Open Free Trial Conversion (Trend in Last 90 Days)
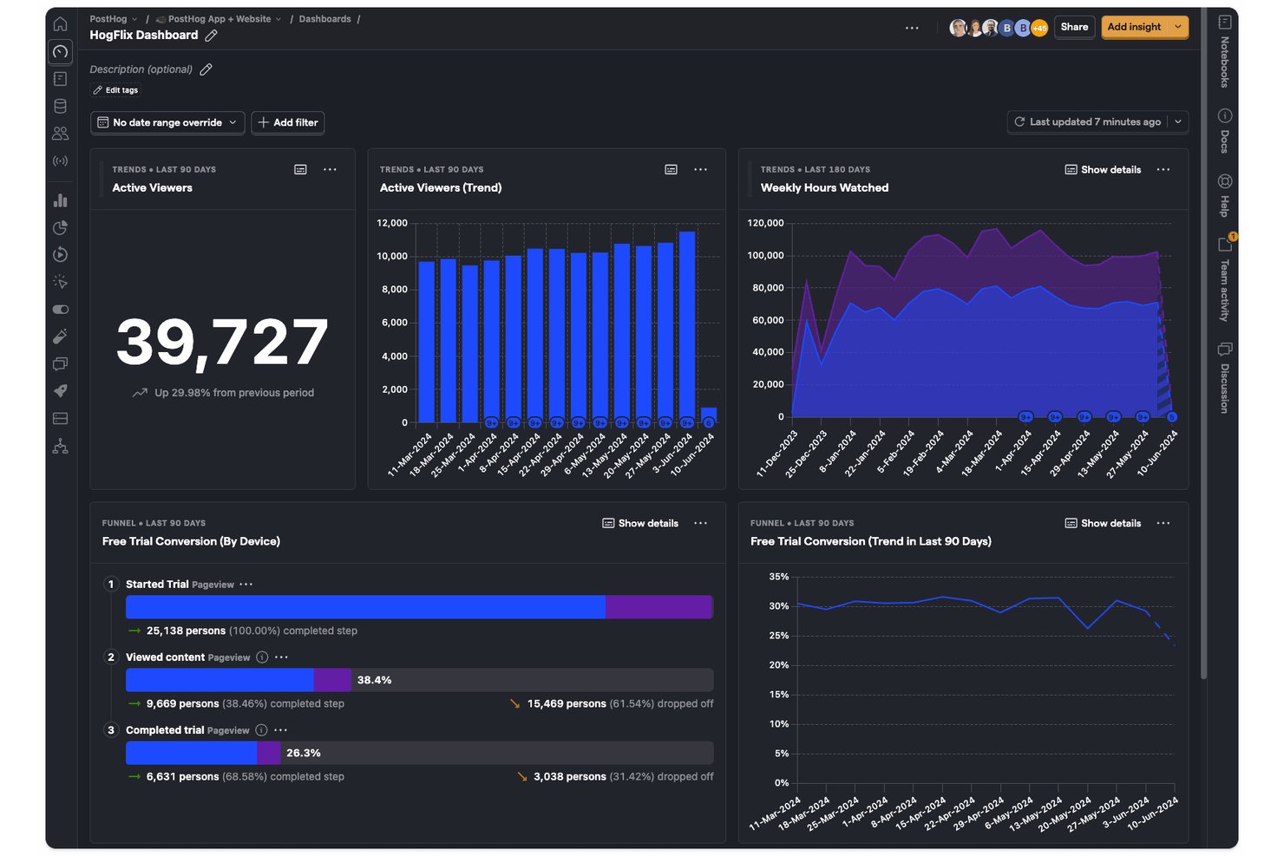This screenshot has height=856, width=1284. [871, 542]
